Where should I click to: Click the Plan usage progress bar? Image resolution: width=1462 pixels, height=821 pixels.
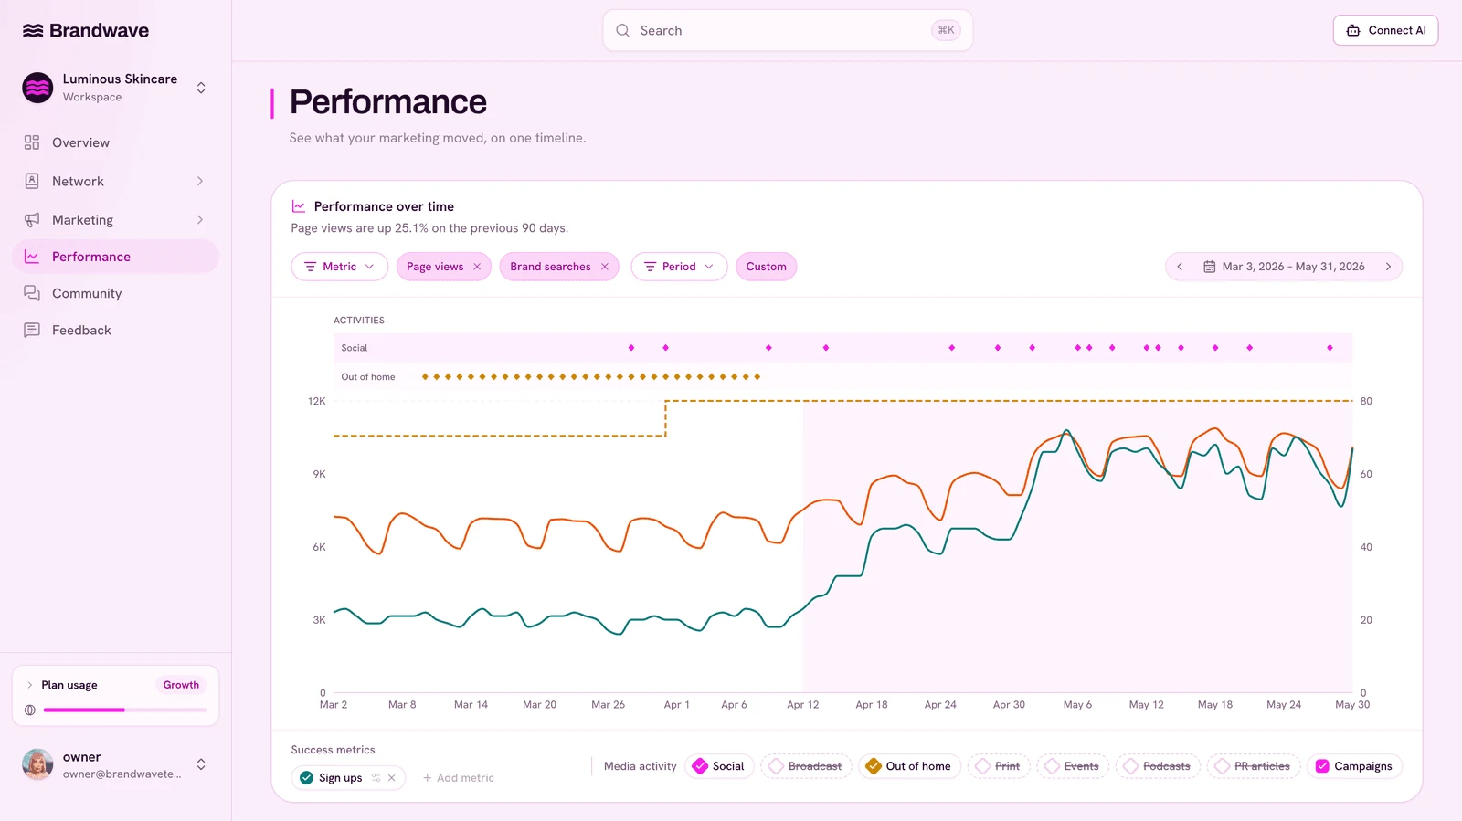click(125, 710)
